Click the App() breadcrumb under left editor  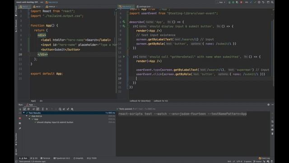coord(33,101)
